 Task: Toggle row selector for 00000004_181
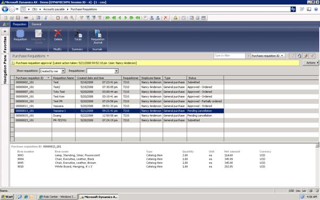[12, 87]
